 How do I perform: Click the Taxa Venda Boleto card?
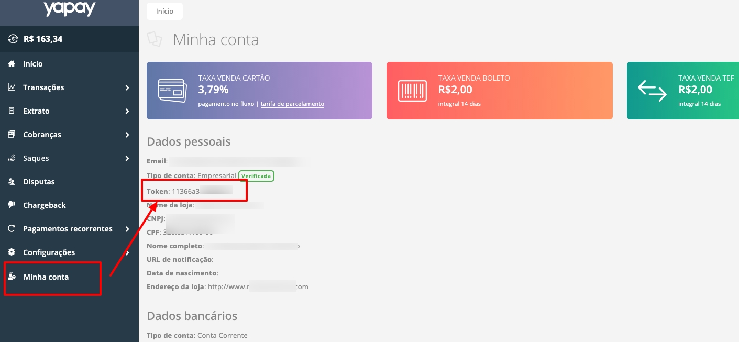coord(499,91)
